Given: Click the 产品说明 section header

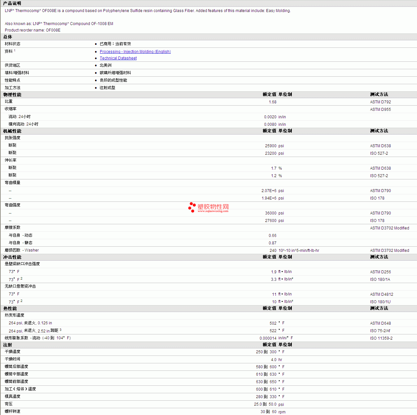Looking at the screenshot, I should [12, 3].
